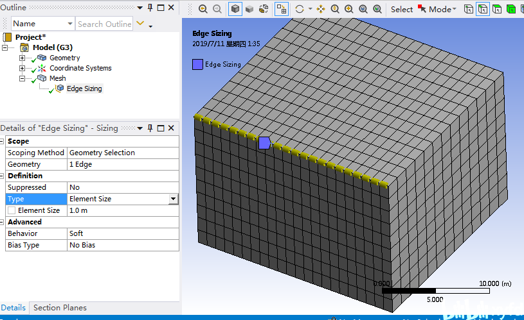Select Geometry in the outline

[65, 58]
